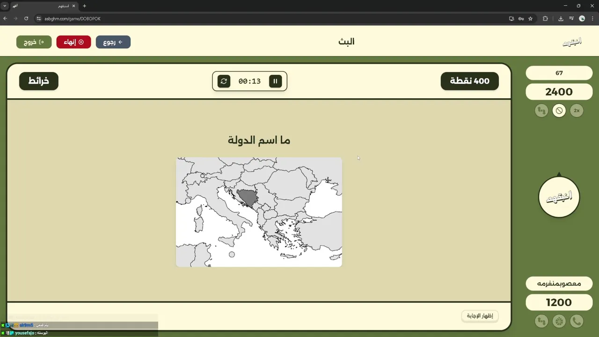599x337 pixels.
Task: Open the browser extensions puzzle icon
Action: click(x=545, y=19)
